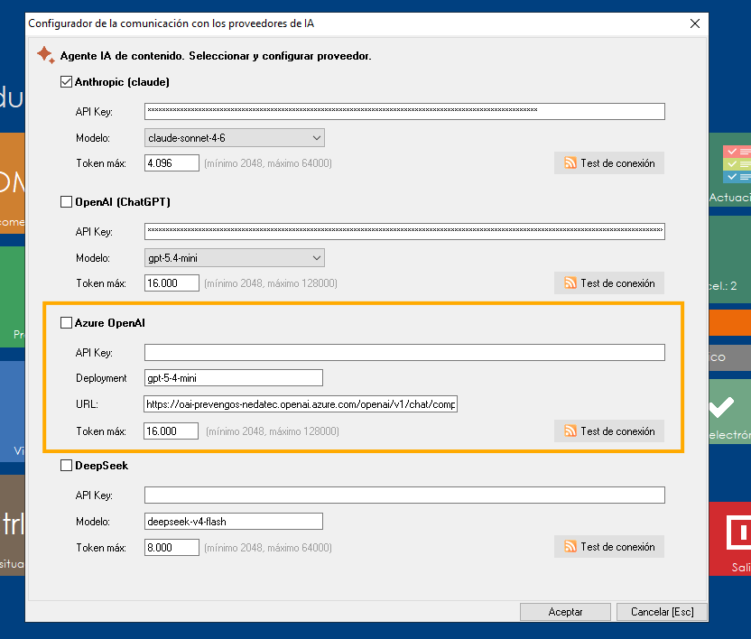This screenshot has height=639, width=751.
Task: Tick the Azure OpenAI checkbox
Action: click(x=66, y=323)
